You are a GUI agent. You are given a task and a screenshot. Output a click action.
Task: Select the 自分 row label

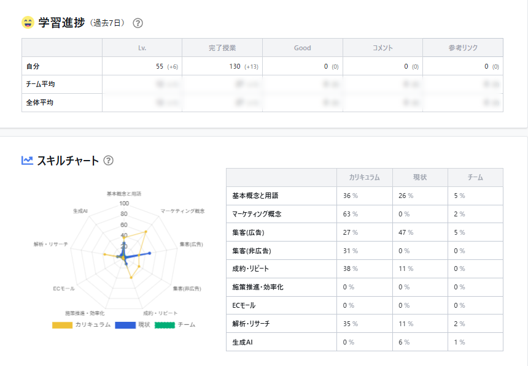pos(33,66)
